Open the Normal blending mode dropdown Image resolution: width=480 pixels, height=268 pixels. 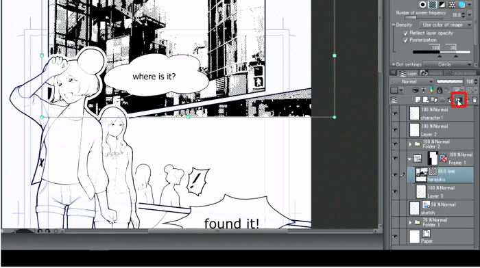click(411, 81)
